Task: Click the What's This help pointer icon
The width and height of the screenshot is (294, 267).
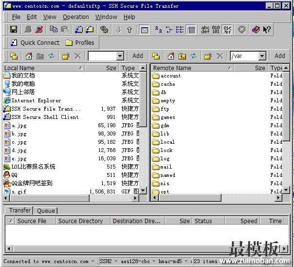Action: (x=266, y=29)
